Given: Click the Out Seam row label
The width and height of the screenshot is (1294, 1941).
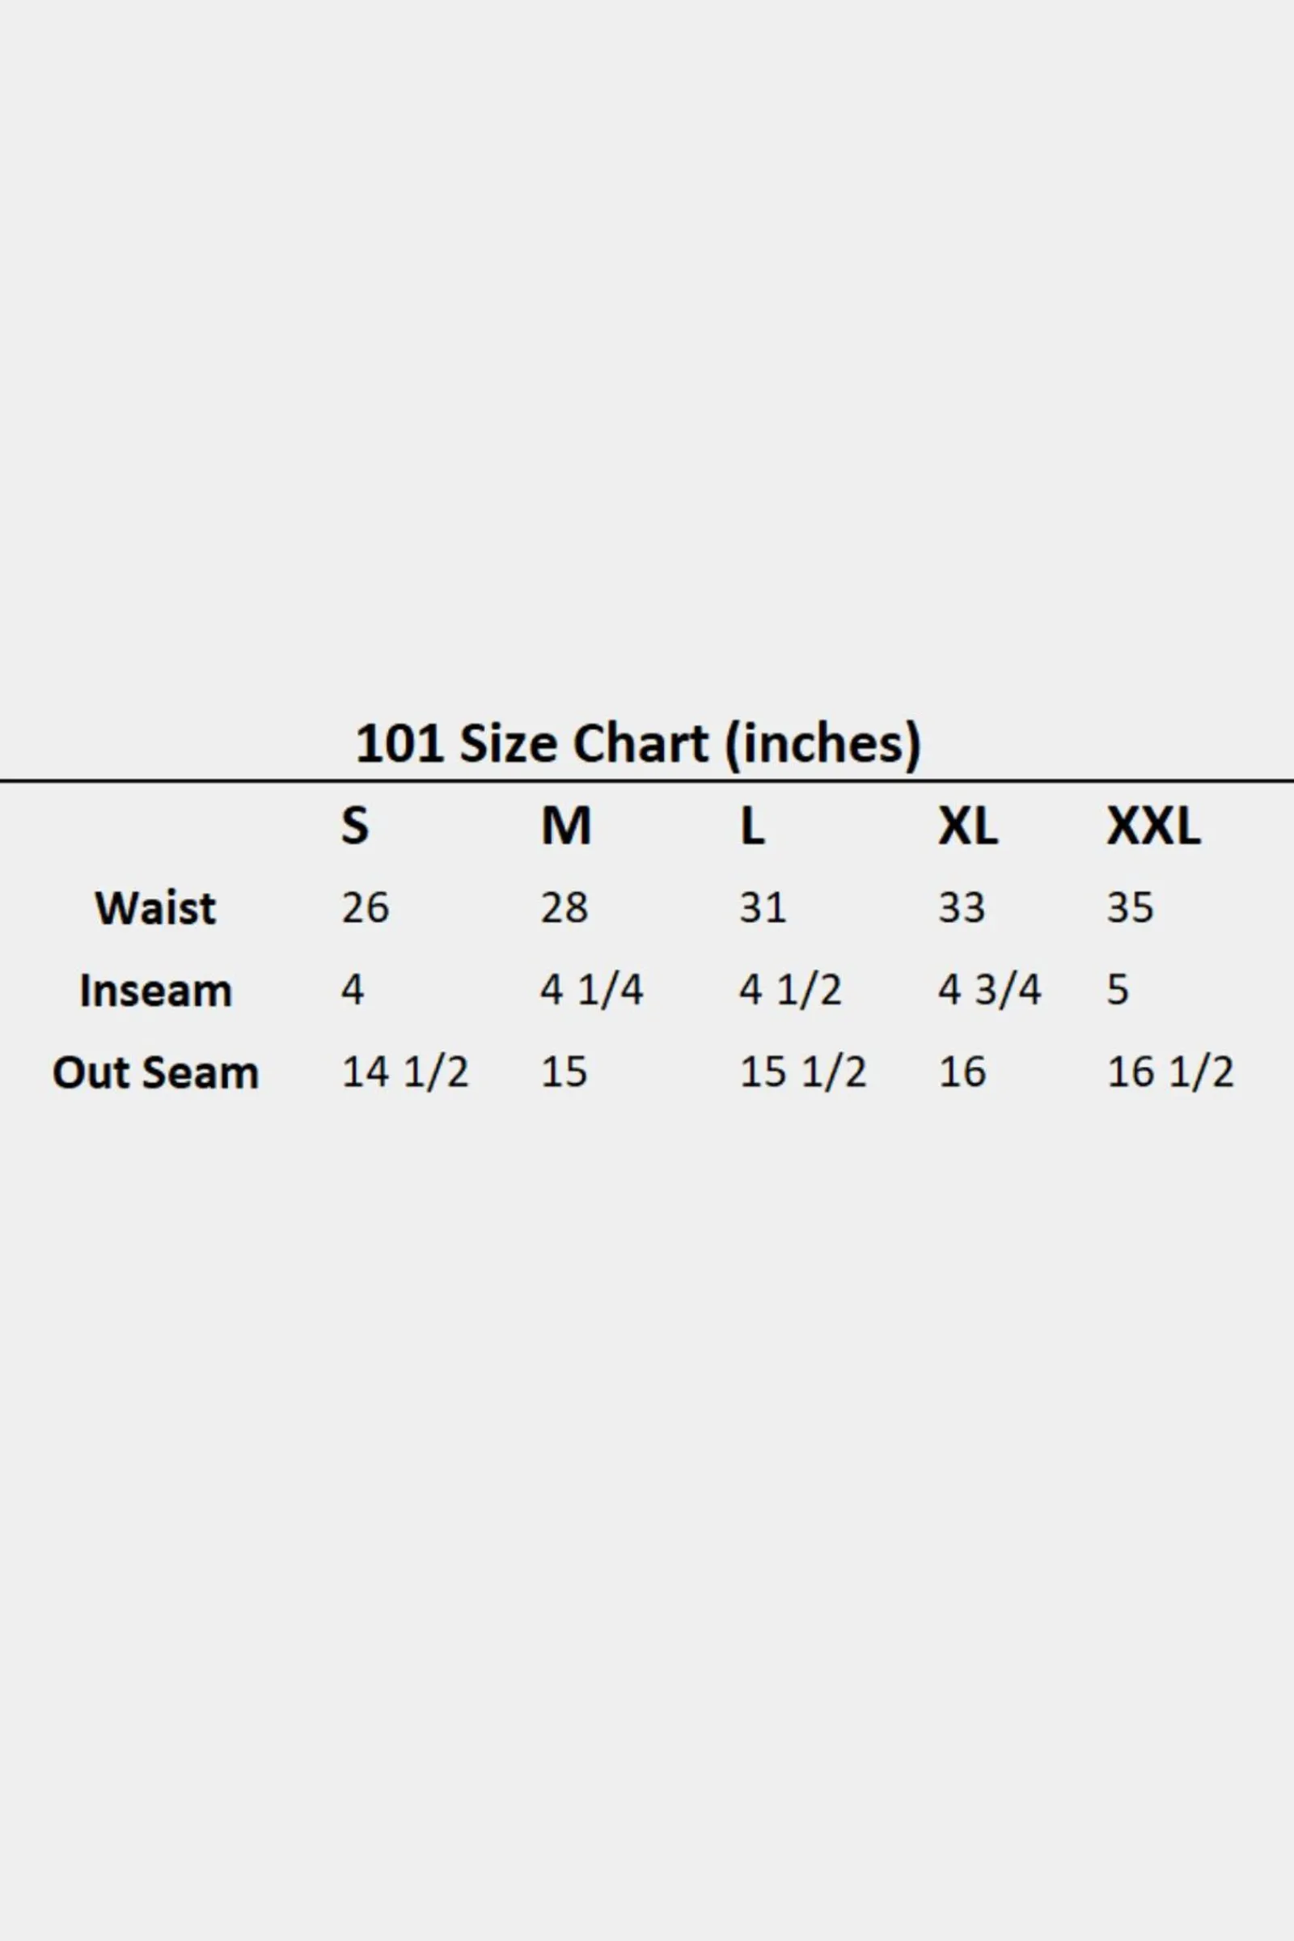Looking at the screenshot, I should coord(155,1072).
